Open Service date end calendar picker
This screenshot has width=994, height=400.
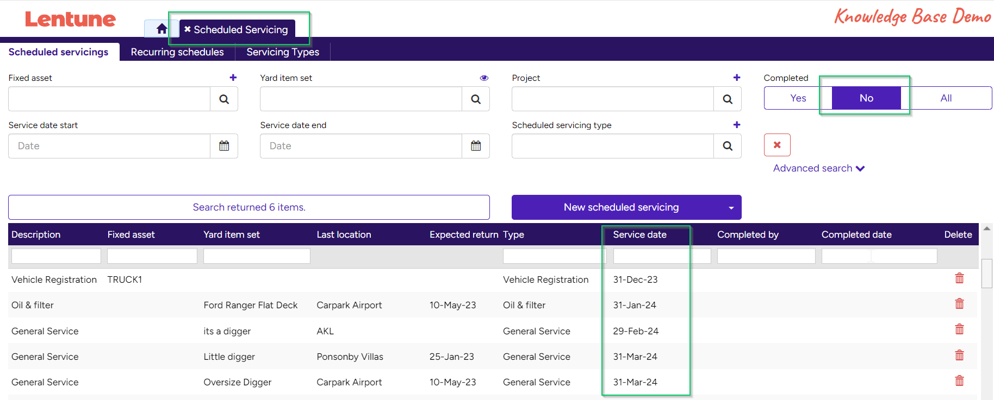point(476,146)
